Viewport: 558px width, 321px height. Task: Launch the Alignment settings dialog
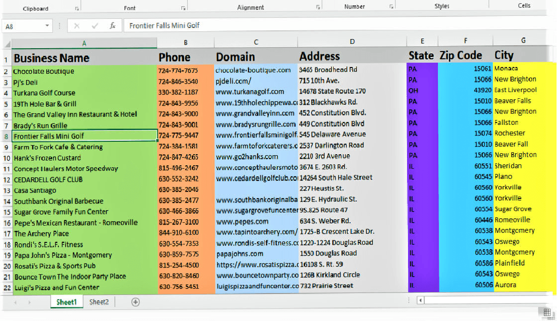[317, 7]
